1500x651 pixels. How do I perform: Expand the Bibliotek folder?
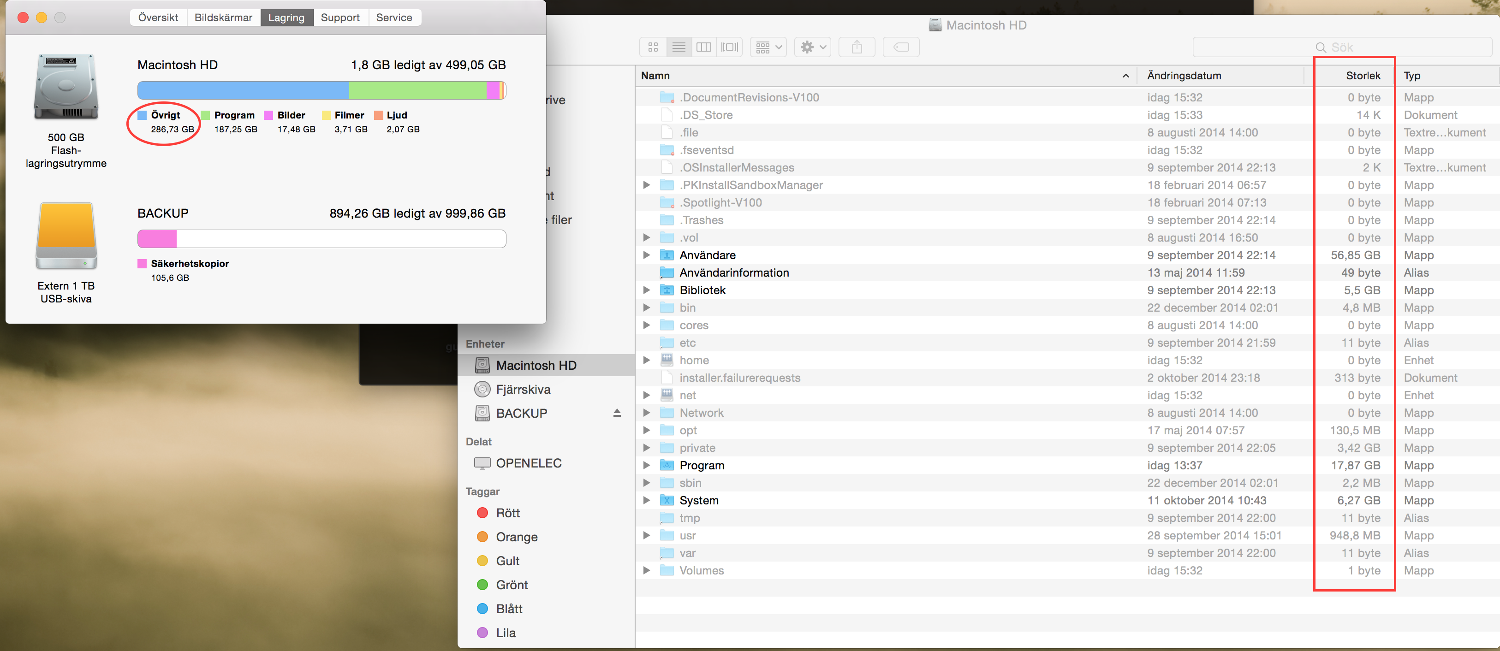tap(646, 290)
